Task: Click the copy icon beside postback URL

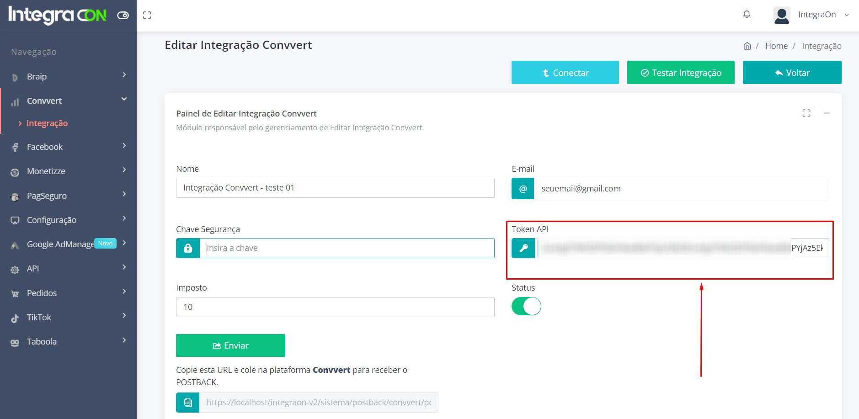Action: [188, 403]
